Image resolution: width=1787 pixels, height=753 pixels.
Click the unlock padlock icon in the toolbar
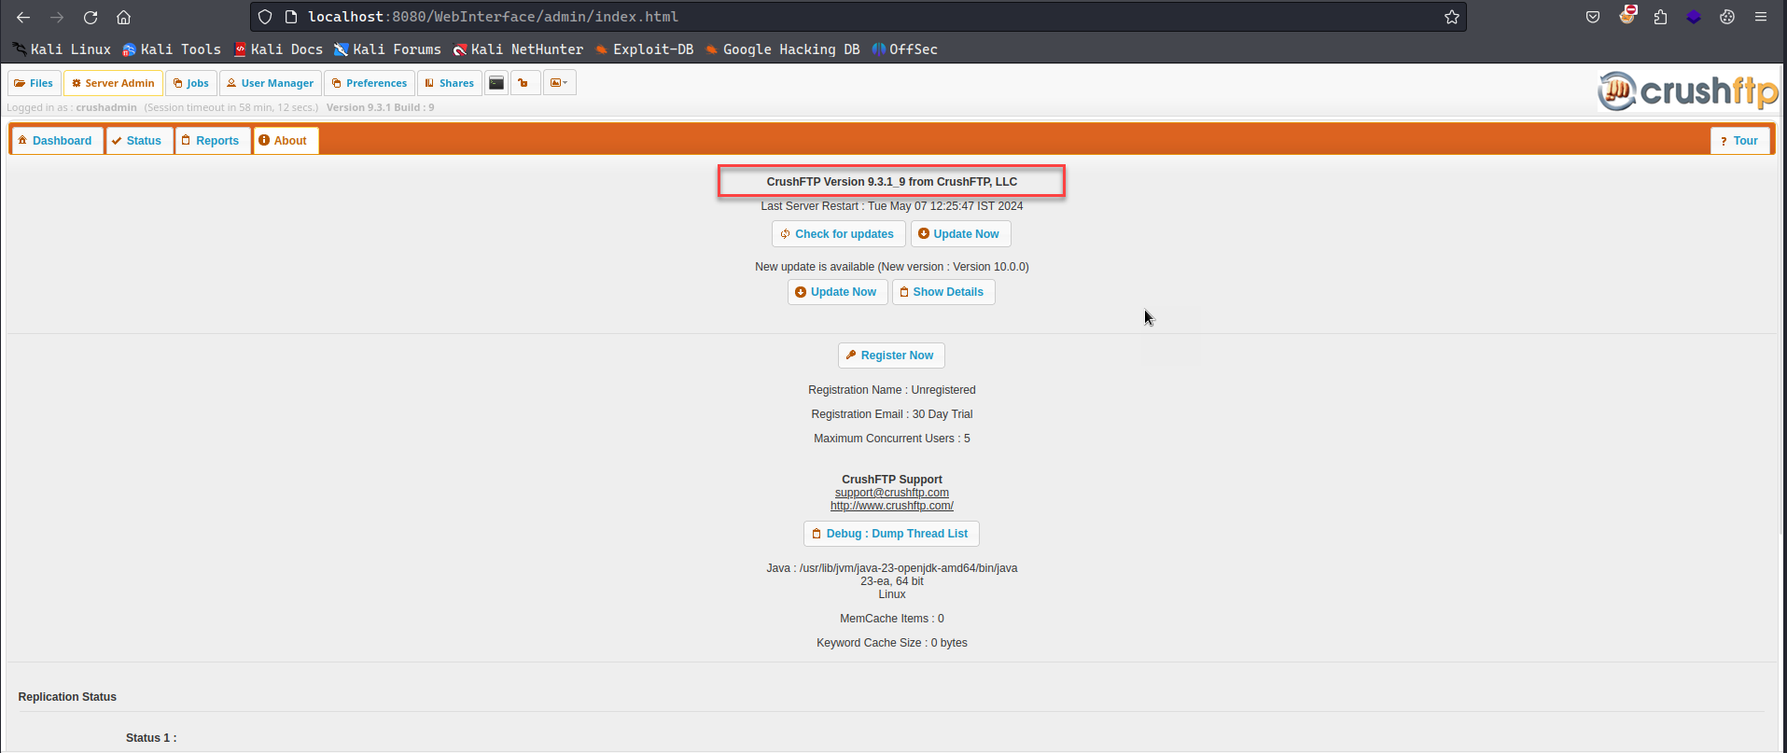coord(524,83)
